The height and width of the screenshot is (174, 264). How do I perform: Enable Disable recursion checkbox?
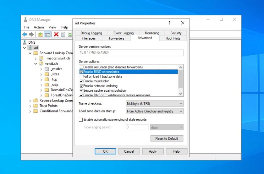pyautogui.click(x=81, y=67)
